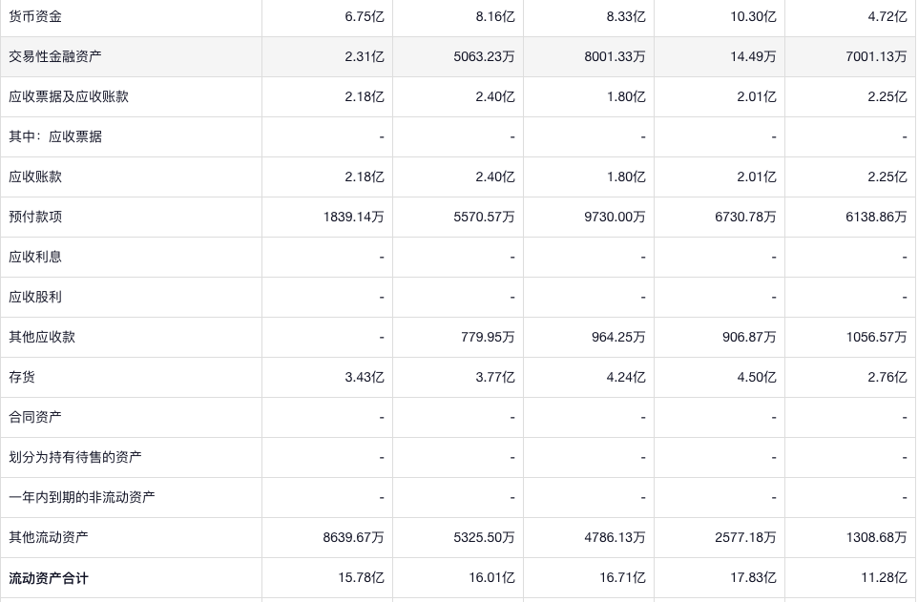
Task: Click the 4.24亿 inventory value cell
Action: pos(626,377)
